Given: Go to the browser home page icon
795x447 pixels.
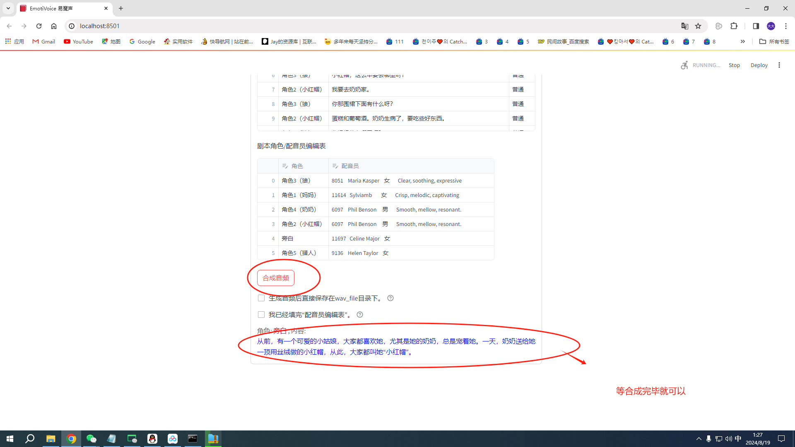Looking at the screenshot, I should point(54,26).
